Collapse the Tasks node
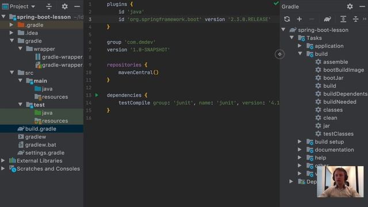This screenshot has width=368, height=207. (292, 37)
